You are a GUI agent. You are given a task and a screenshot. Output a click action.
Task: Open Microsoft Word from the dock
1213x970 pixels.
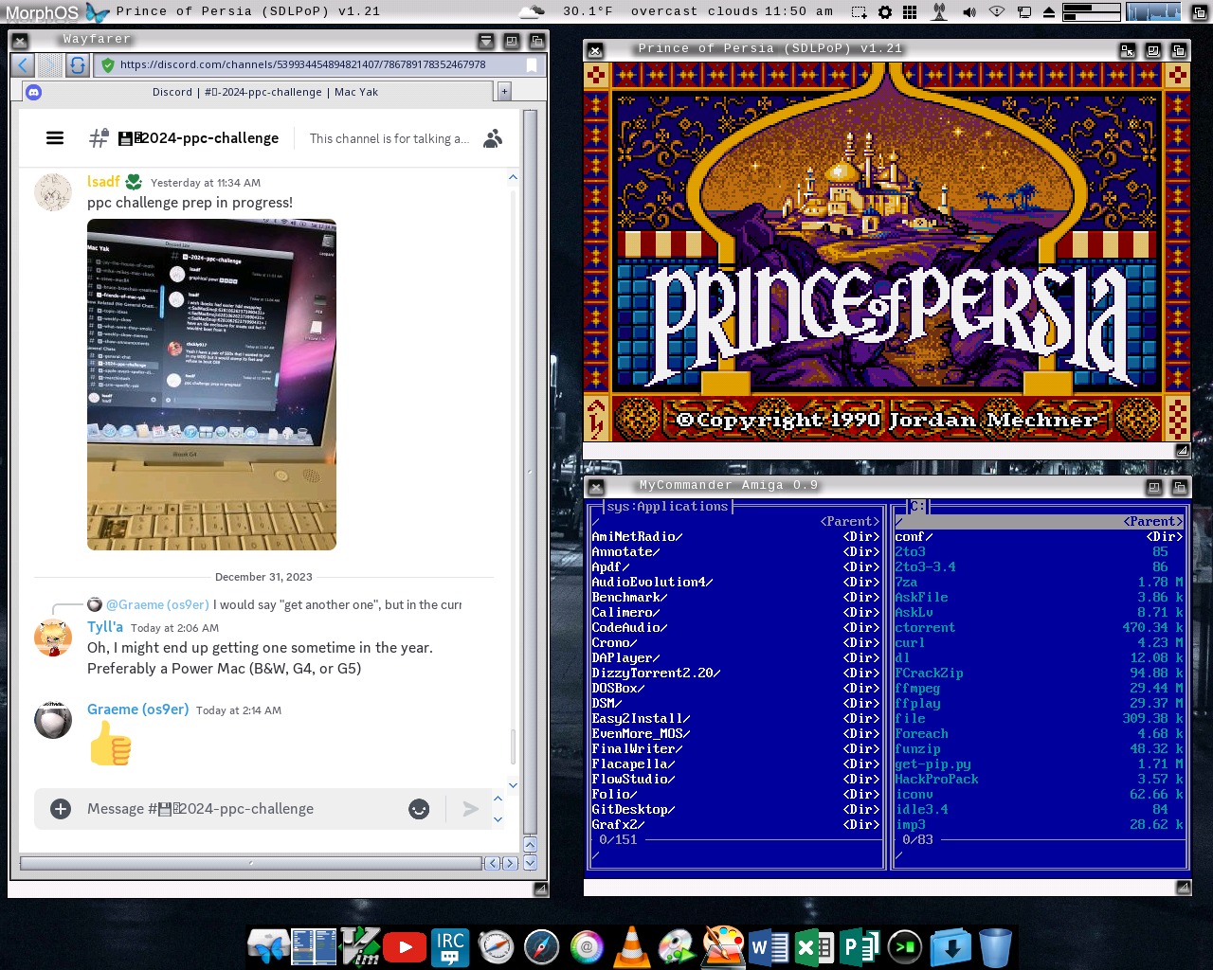pyautogui.click(x=769, y=946)
